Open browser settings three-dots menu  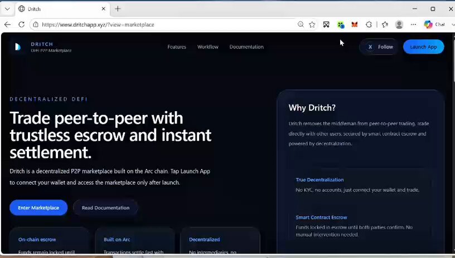point(413,24)
